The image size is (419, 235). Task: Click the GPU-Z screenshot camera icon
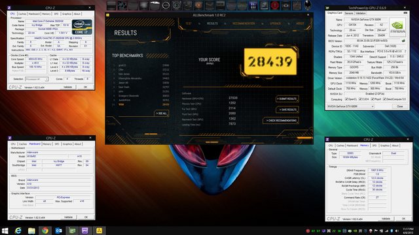(x=405, y=13)
